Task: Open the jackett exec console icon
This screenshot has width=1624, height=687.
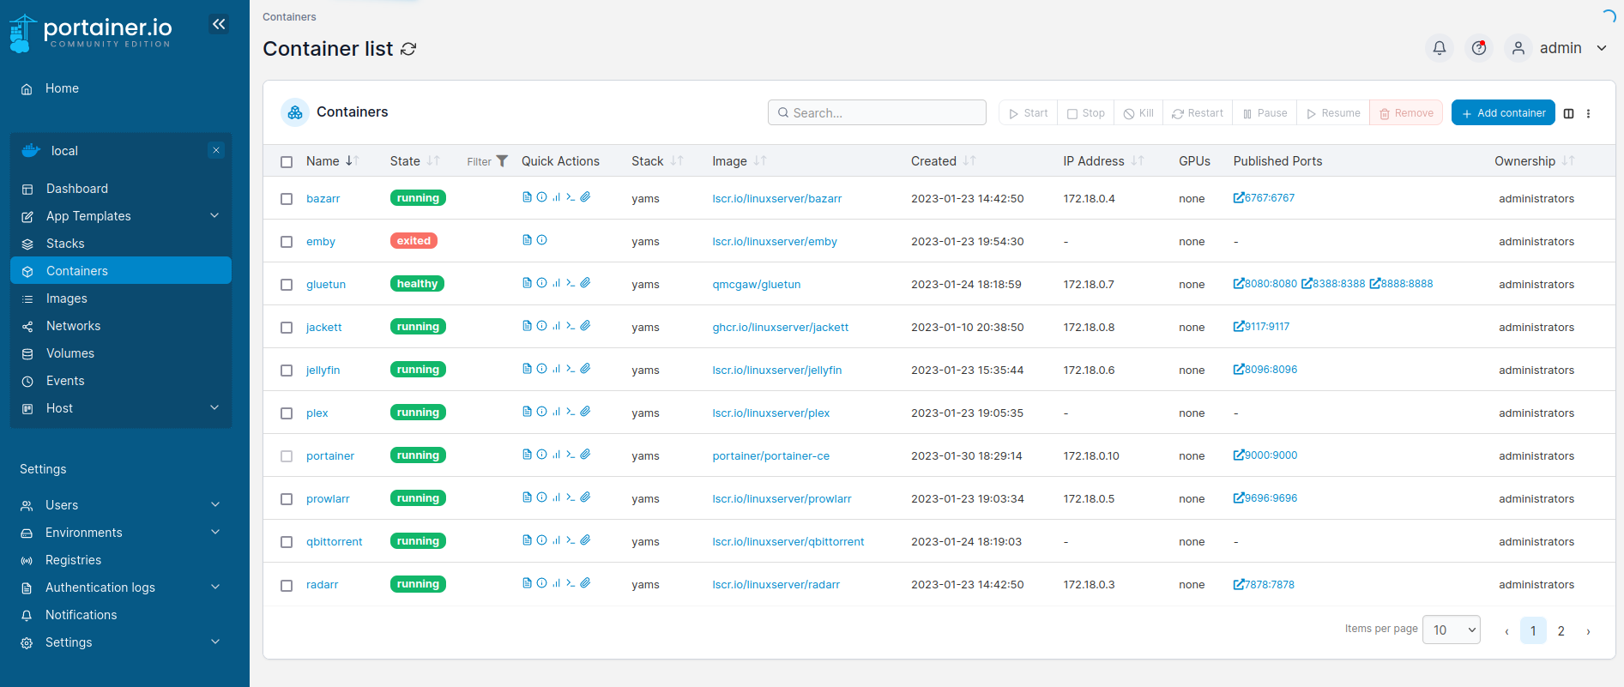Action: [571, 326]
